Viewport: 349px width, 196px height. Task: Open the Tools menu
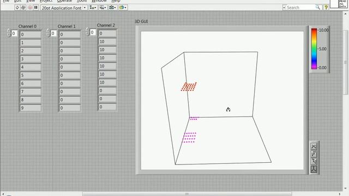pyautogui.click(x=82, y=1)
